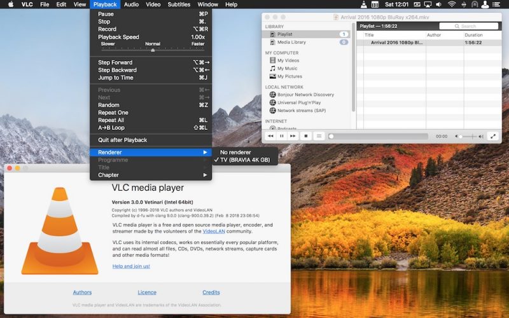Click the Network streams (SAP) globe icon
The width and height of the screenshot is (509, 318).
(273, 110)
